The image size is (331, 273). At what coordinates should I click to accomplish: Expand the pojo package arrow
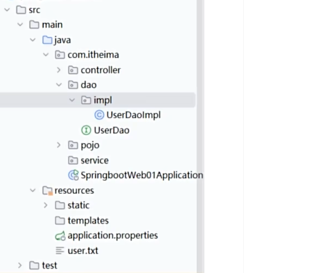tap(59, 145)
